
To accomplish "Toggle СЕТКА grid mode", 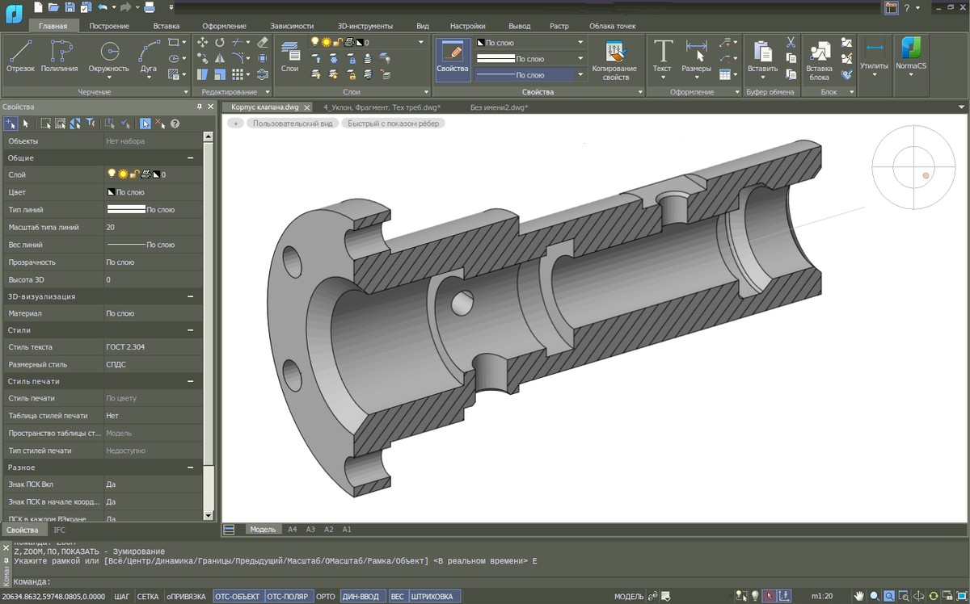I will coord(148,597).
